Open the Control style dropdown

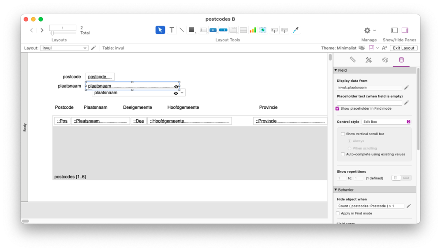point(386,122)
